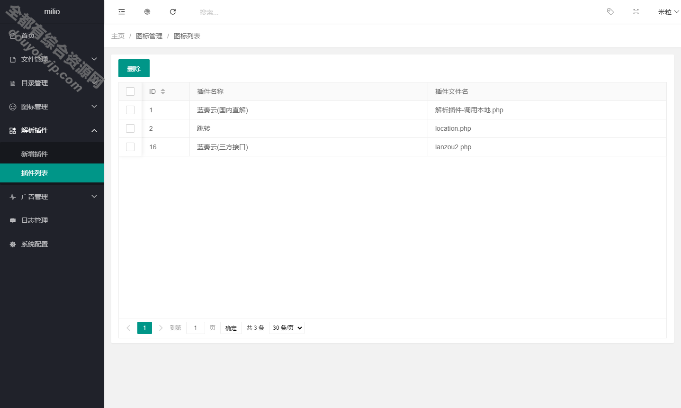Click the jump-to page number field

pos(196,328)
